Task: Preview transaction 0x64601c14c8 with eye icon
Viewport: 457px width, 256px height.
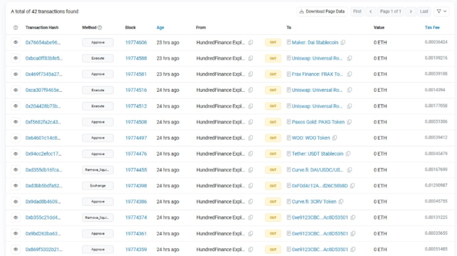Action: tap(16, 138)
